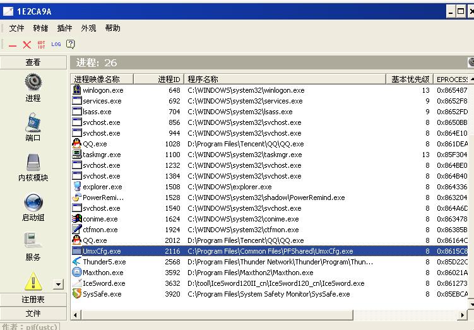Image resolution: width=474 pixels, height=330 pixels.
Task: Select the lsass.exe process row
Action: [270, 112]
